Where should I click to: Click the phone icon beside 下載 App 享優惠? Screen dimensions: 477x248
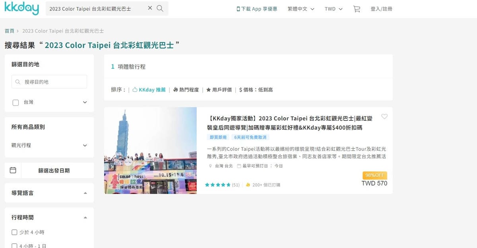238,8
